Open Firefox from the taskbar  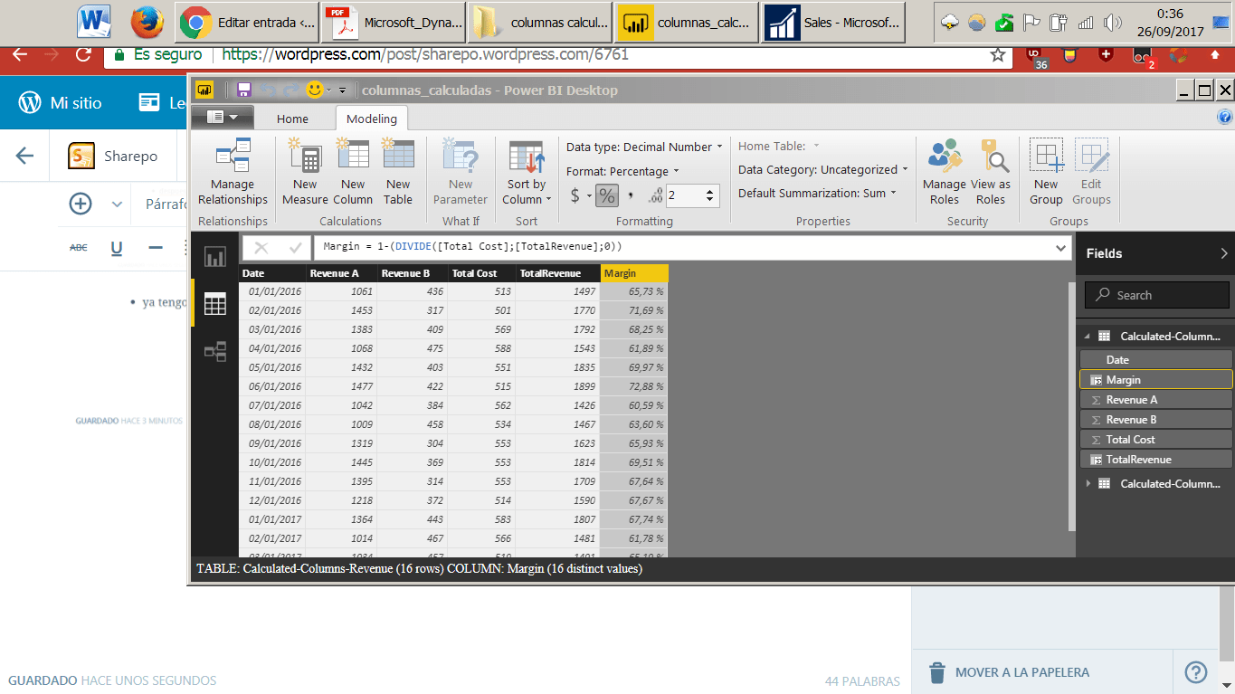147,23
